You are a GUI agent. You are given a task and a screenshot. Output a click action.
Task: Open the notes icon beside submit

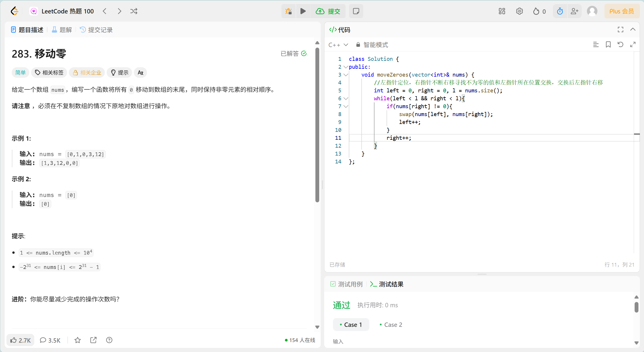[356, 11]
